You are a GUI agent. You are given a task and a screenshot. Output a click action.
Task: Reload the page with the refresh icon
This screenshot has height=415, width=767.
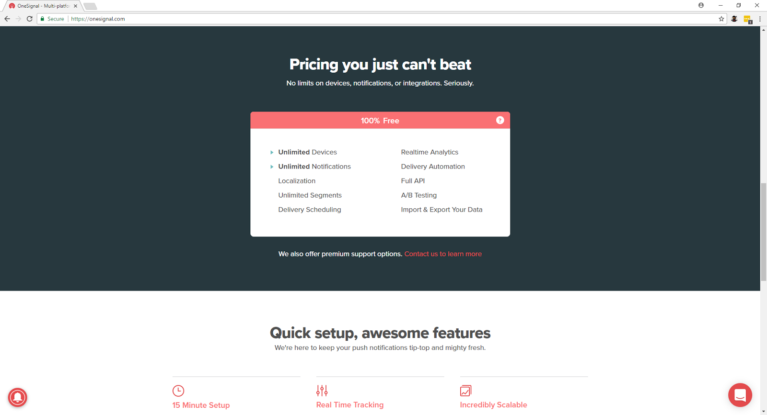point(30,19)
